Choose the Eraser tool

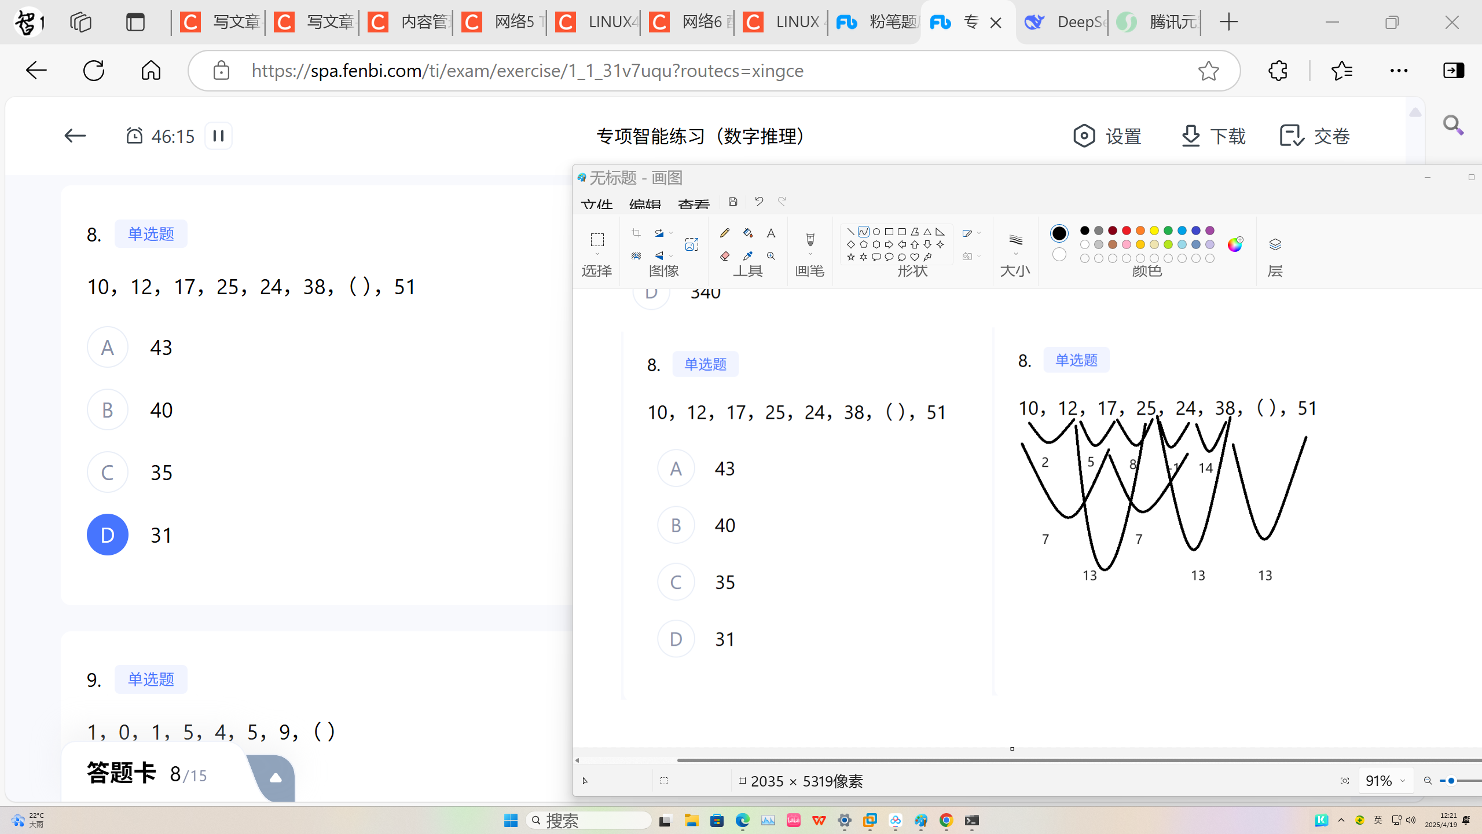tap(725, 256)
